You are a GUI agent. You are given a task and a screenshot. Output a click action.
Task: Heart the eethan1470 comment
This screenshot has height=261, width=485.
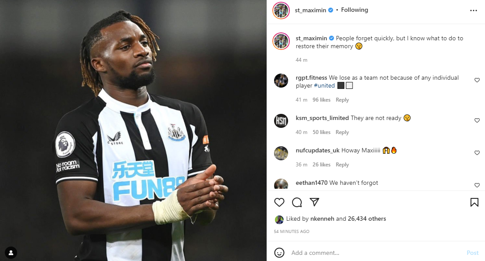point(477,185)
